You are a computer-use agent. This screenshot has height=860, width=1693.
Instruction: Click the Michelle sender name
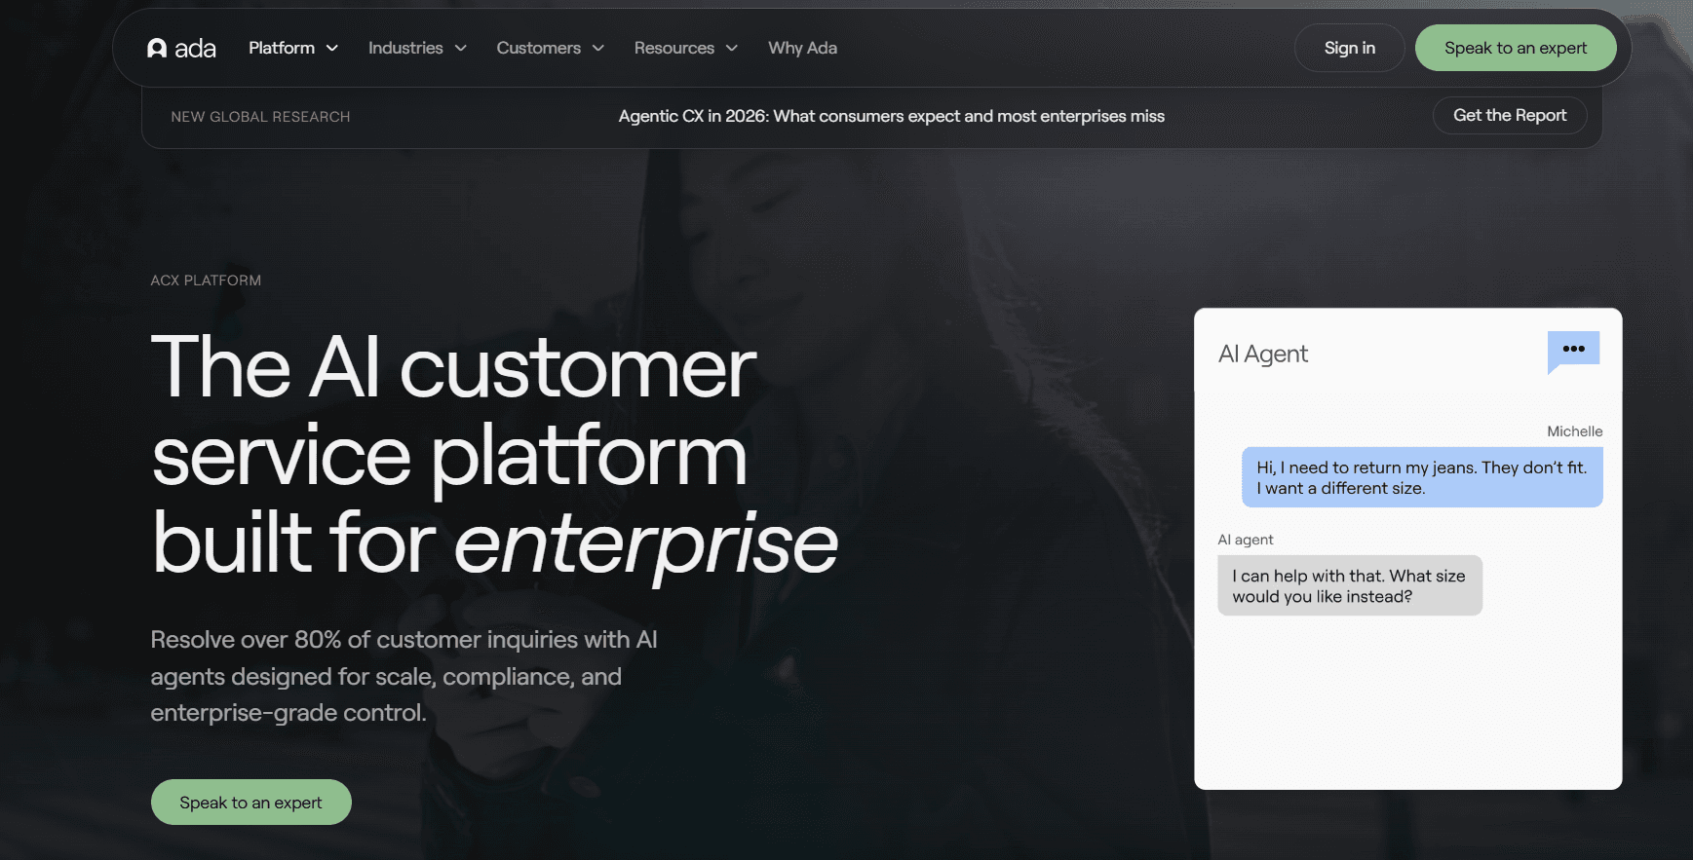[x=1575, y=431]
